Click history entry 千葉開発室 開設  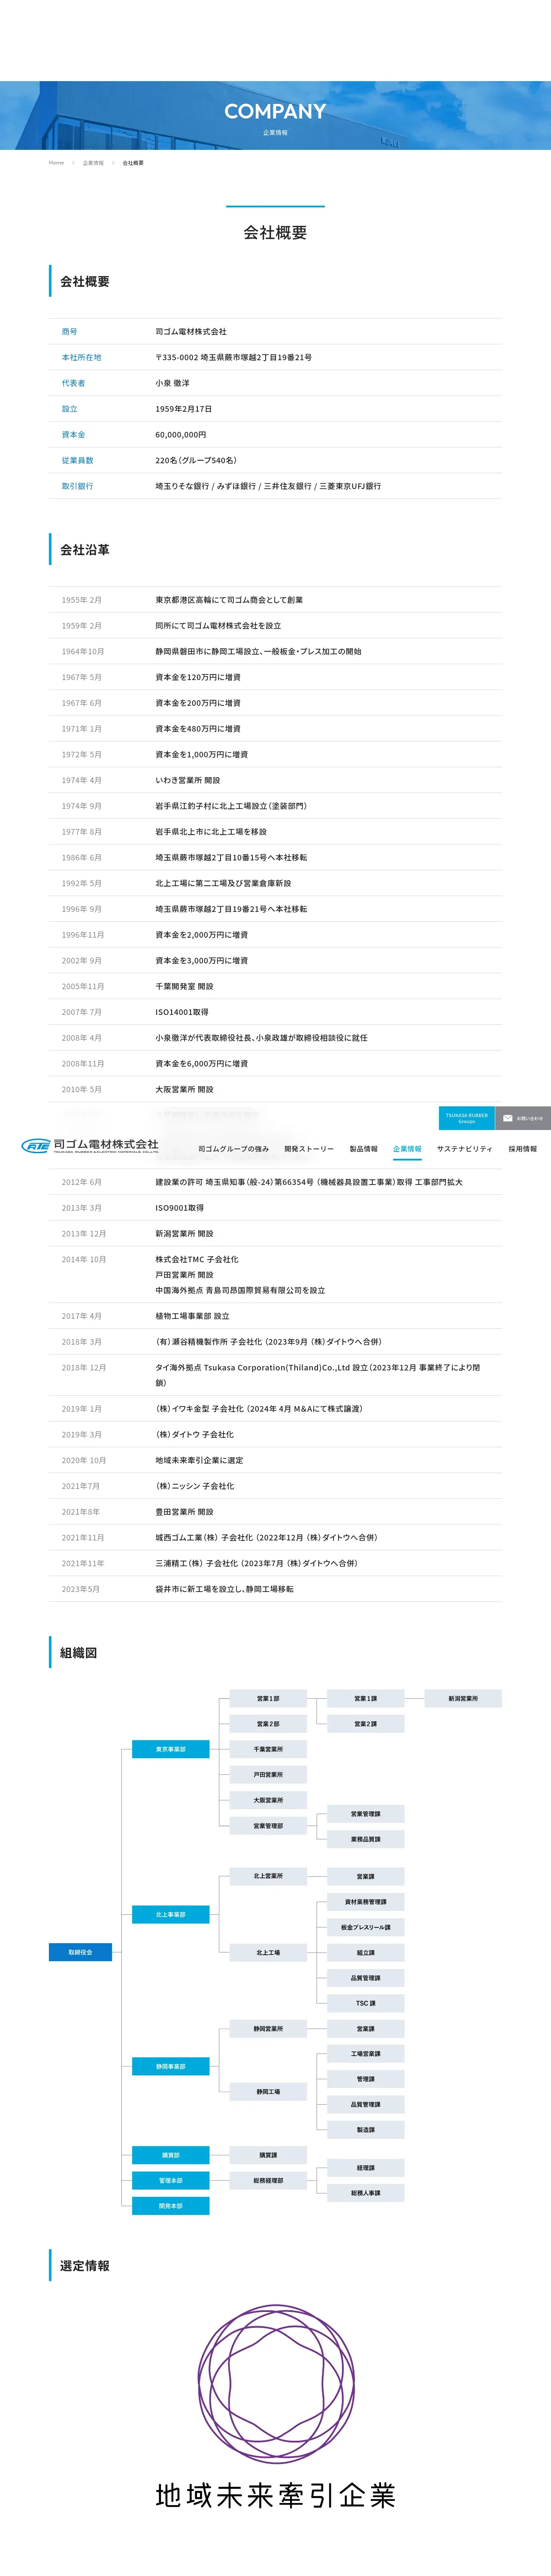[x=184, y=986]
